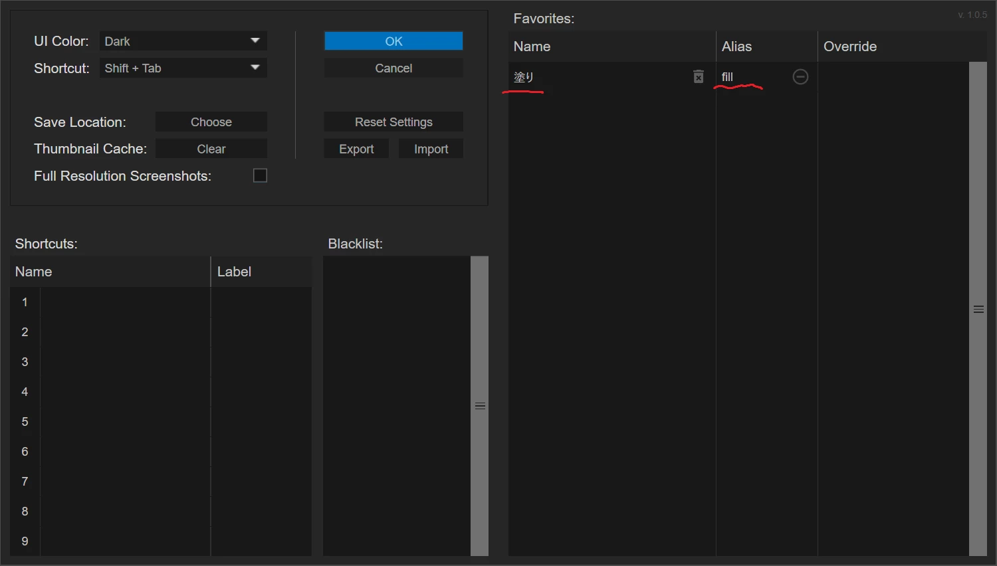Enable Full Resolution Screenshots checkbox
The width and height of the screenshot is (997, 566).
[260, 175]
